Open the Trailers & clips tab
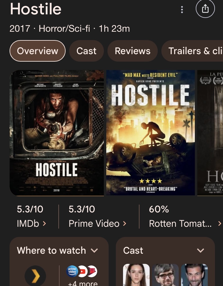This screenshot has height=286, width=223. (192, 51)
